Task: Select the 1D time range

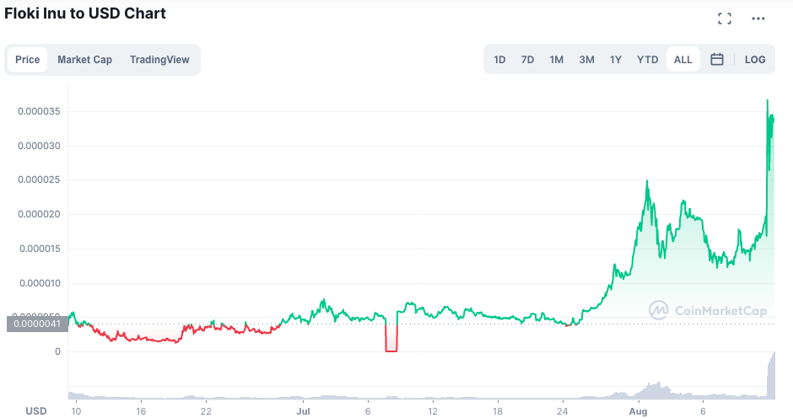Action: [x=499, y=60]
